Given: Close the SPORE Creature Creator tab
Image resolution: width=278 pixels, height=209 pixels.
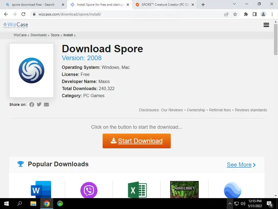Looking at the screenshot, I should [193, 5].
